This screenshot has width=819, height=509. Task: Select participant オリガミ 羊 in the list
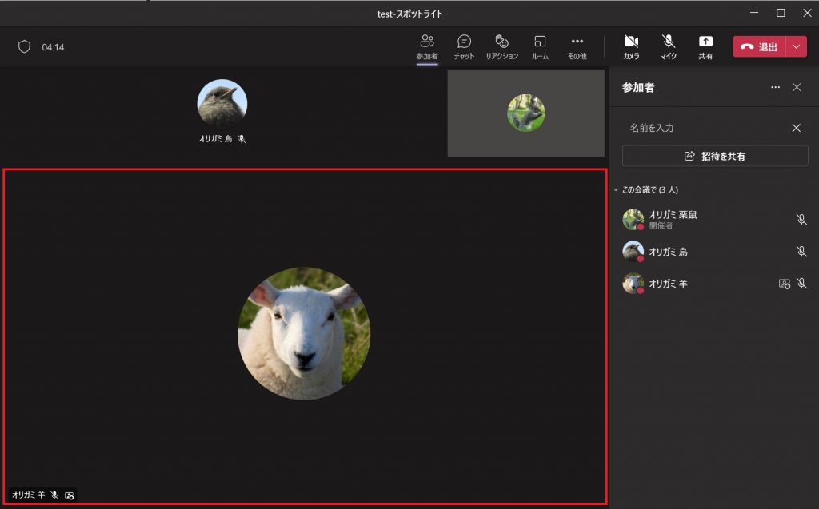(714, 284)
